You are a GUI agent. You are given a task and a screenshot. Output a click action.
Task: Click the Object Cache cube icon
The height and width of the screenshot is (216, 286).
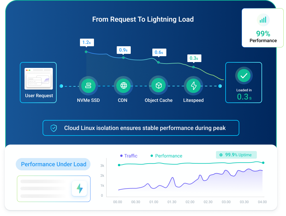pos(158,85)
